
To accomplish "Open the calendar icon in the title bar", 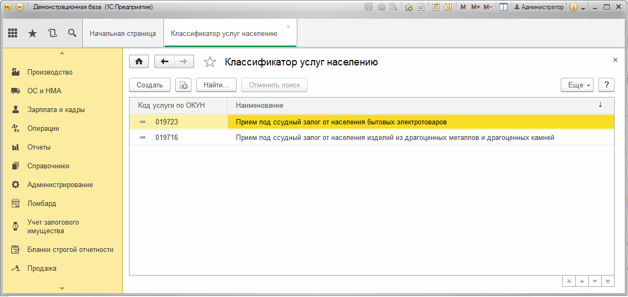I will 448,7.
